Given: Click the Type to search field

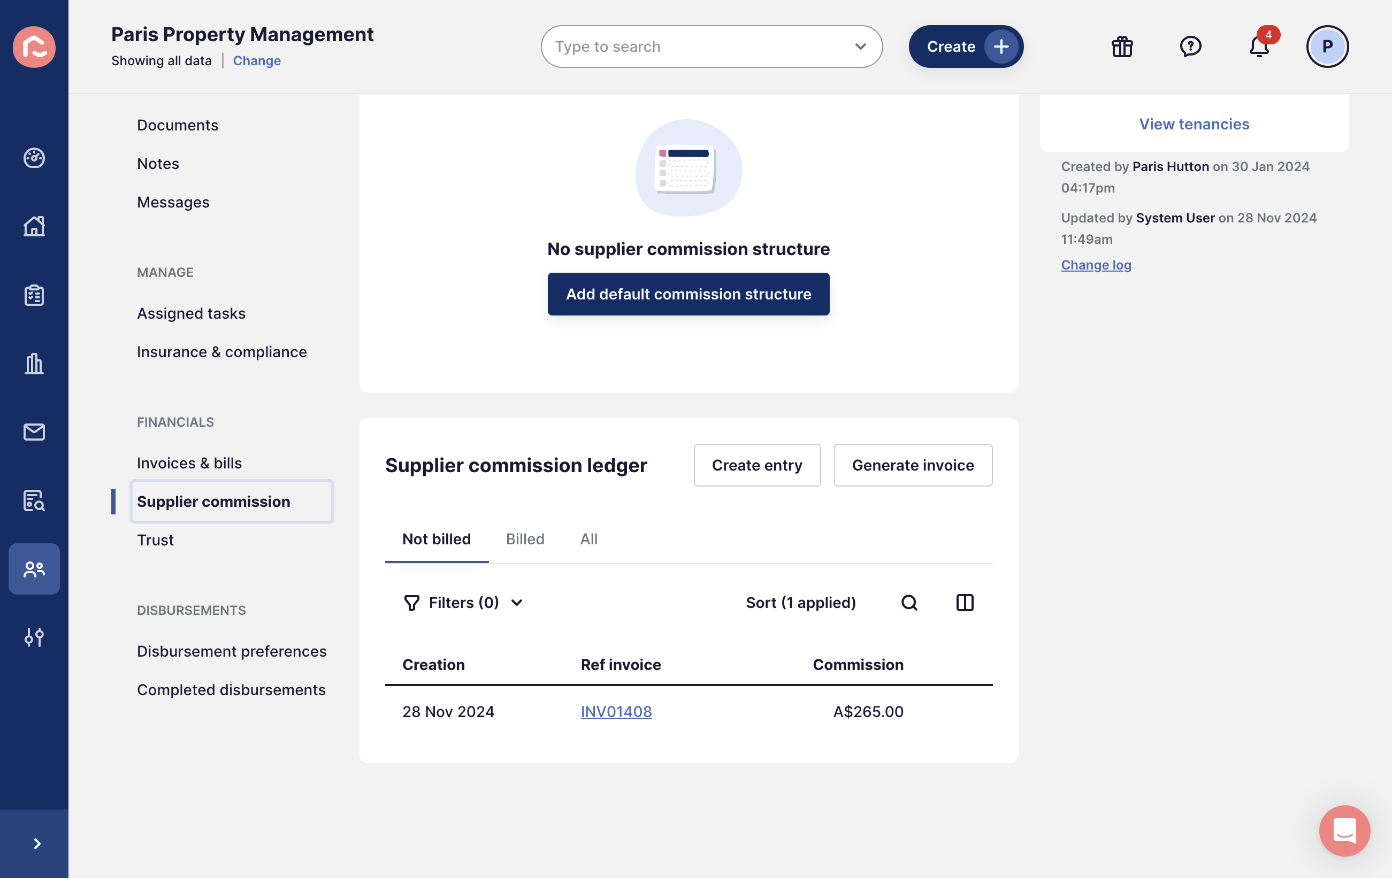Looking at the screenshot, I should 712,47.
